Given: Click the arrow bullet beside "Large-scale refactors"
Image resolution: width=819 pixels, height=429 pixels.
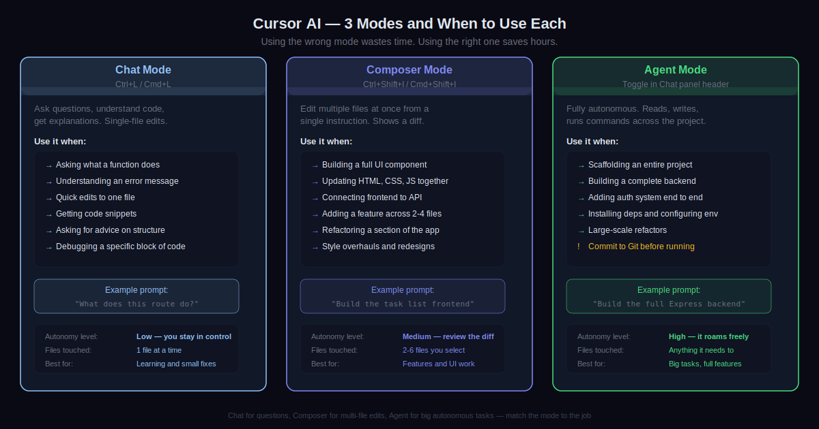Looking at the screenshot, I should click(x=581, y=231).
